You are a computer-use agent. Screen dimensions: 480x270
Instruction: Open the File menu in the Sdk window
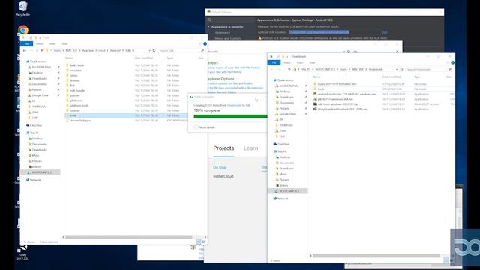coord(27,43)
